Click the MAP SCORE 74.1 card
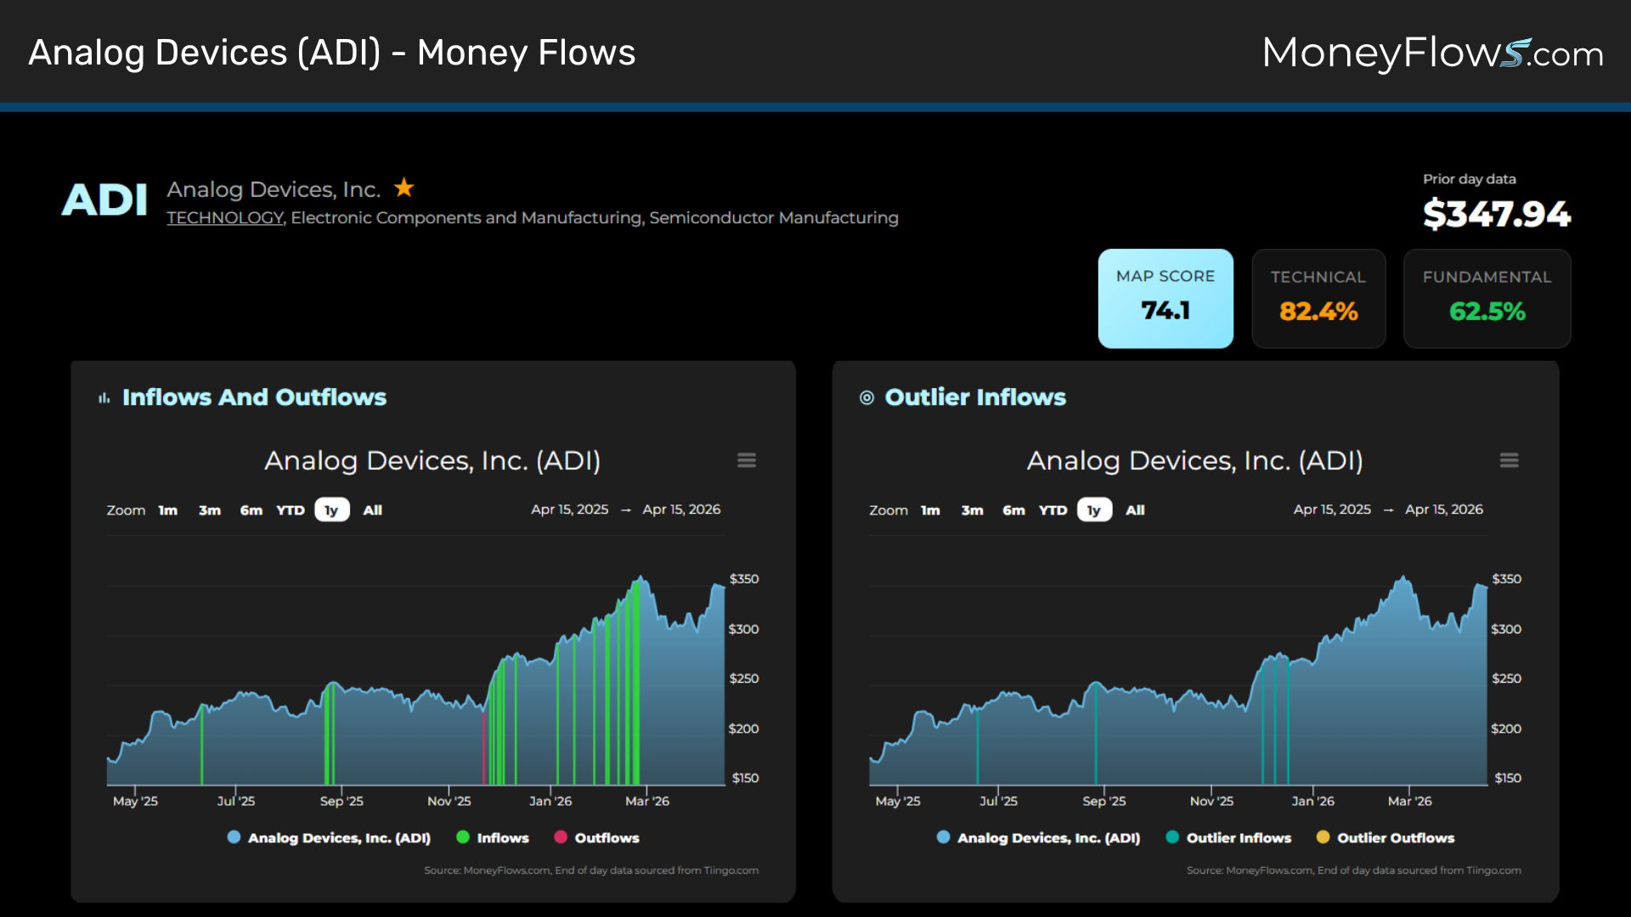This screenshot has height=917, width=1631. pyautogui.click(x=1165, y=298)
